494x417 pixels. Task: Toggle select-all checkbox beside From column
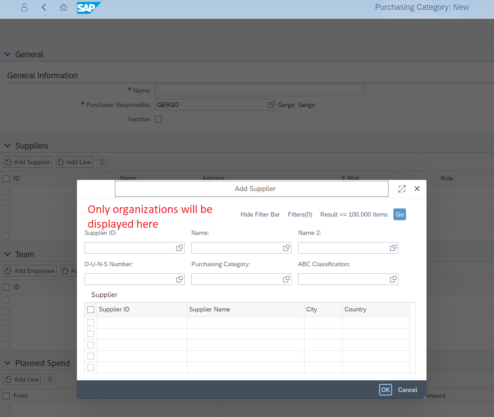(6, 396)
